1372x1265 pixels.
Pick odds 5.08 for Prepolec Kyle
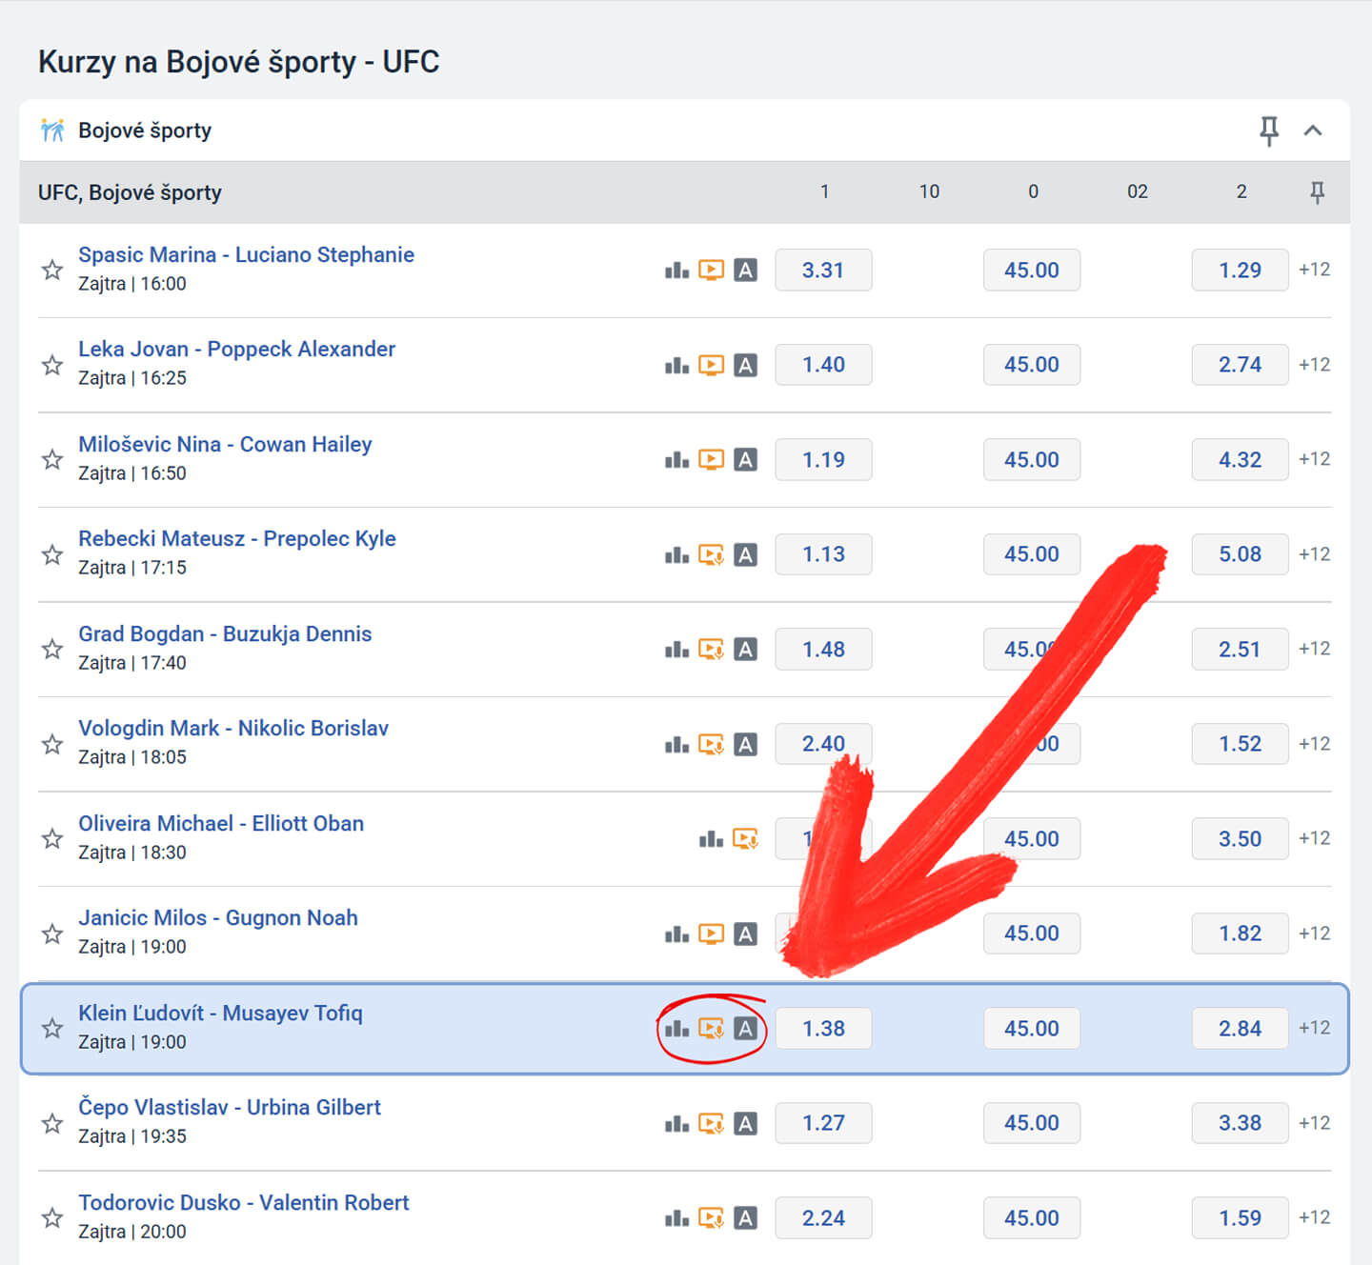1240,554
